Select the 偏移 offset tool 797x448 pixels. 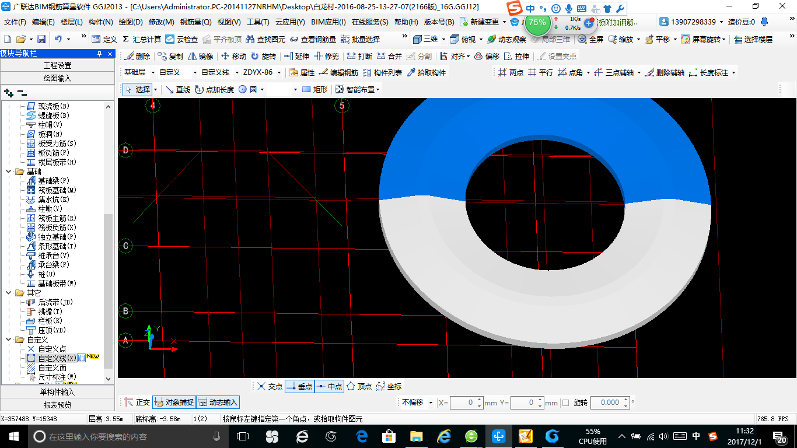click(487, 57)
